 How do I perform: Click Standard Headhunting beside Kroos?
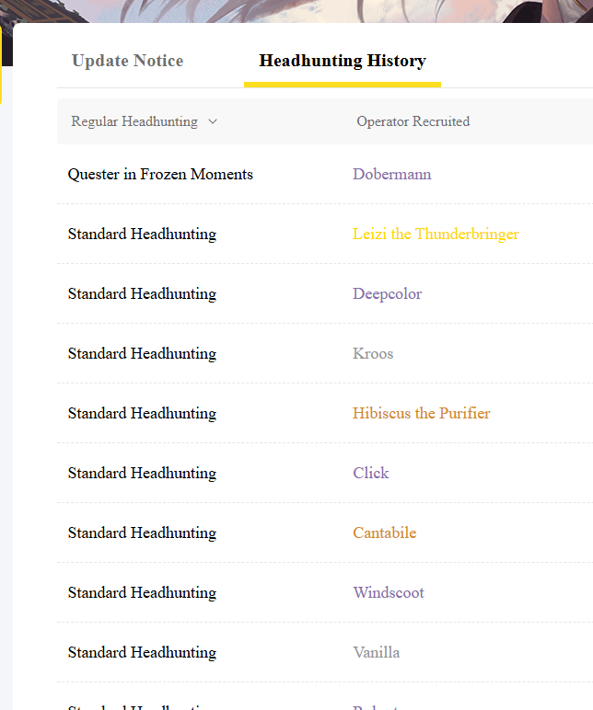click(x=142, y=353)
